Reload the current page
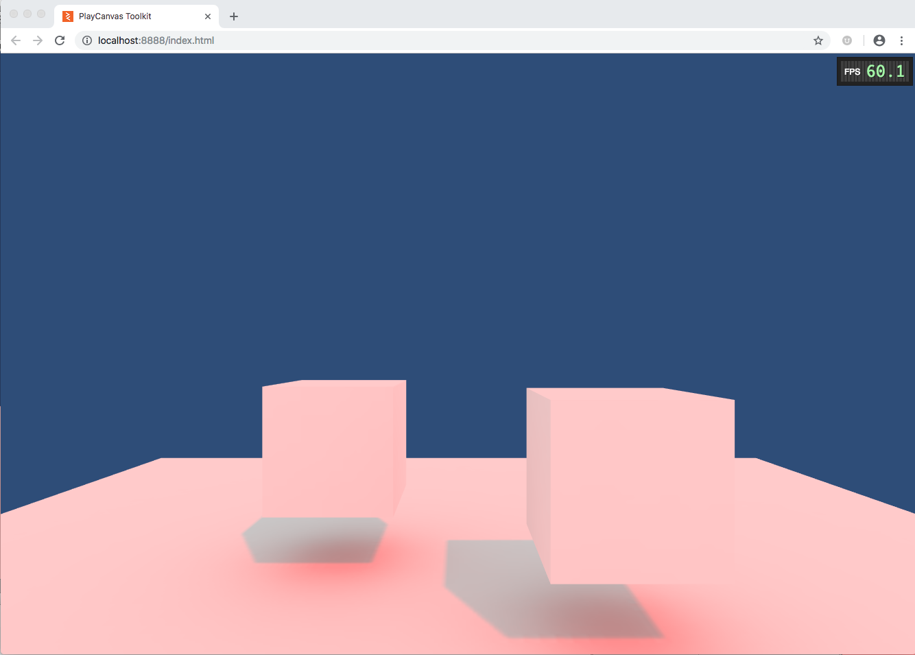The width and height of the screenshot is (915, 655). (60, 40)
